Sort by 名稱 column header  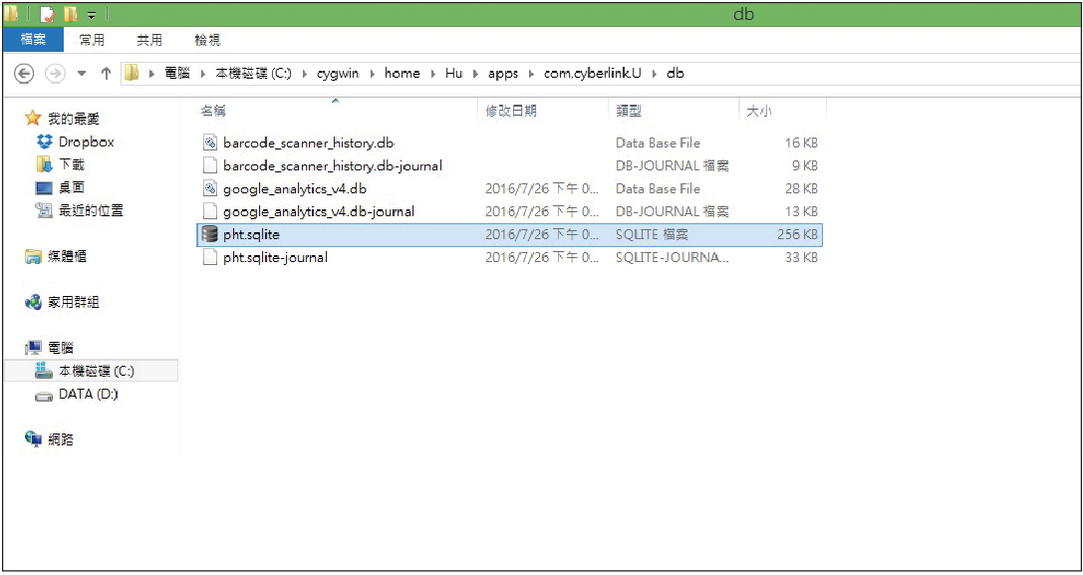pyautogui.click(x=213, y=111)
